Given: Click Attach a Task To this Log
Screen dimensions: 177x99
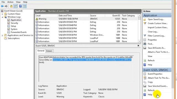Looking at the screenshot, I should [x=158, y=52].
